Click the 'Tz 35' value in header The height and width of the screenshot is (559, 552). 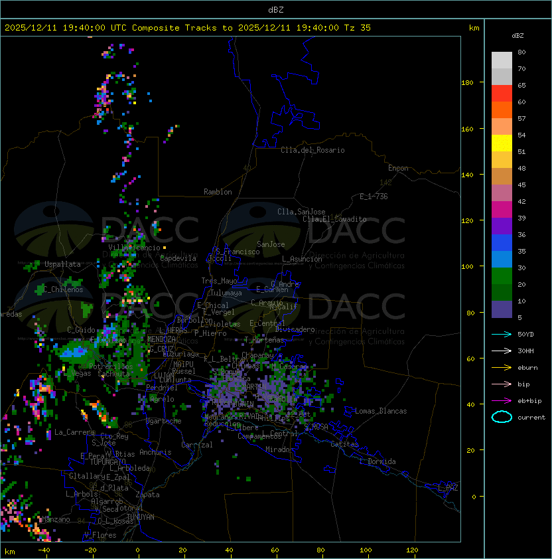358,28
